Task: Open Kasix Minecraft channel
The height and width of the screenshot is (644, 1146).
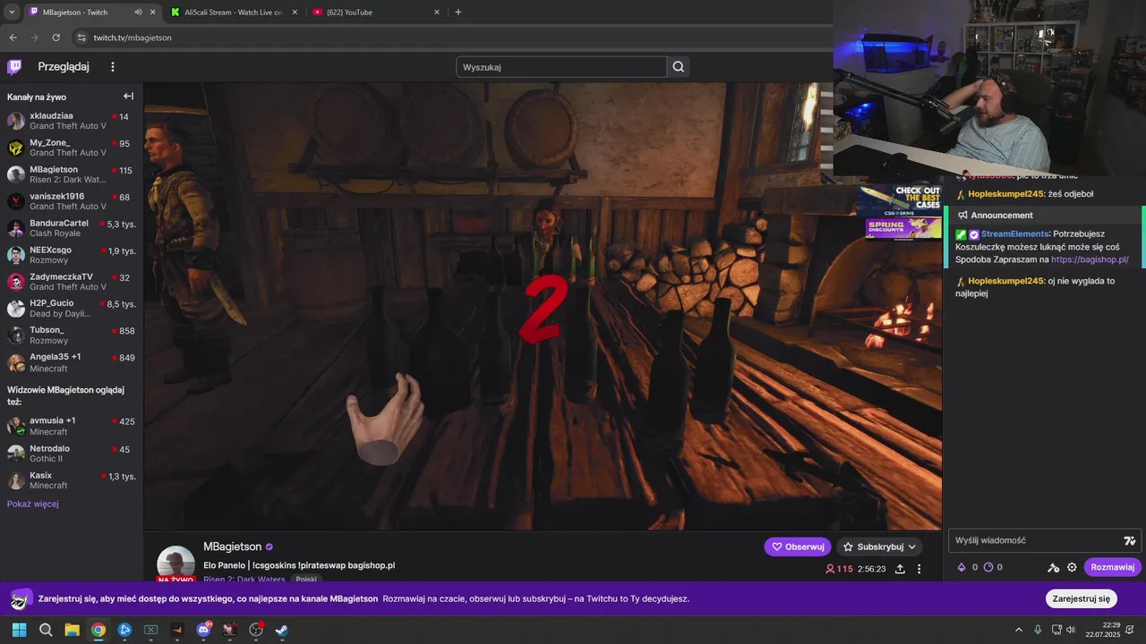Action: 72,480
